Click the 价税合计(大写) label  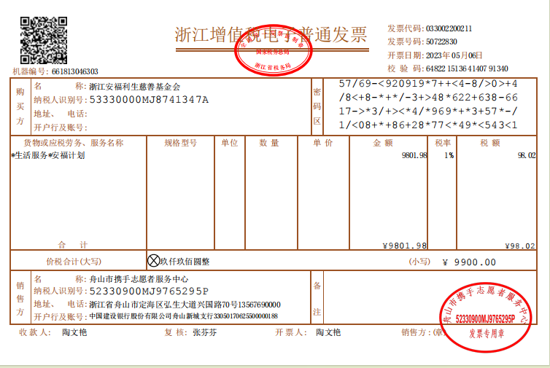point(74,262)
